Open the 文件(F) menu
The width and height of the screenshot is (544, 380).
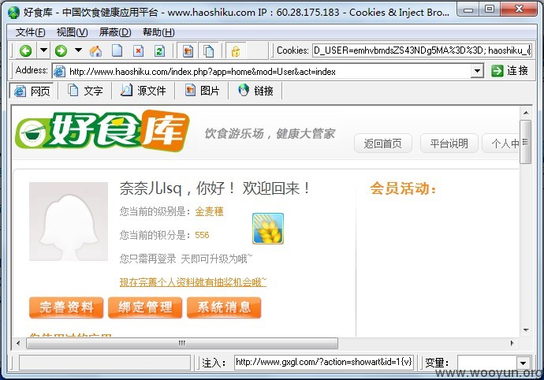click(30, 32)
